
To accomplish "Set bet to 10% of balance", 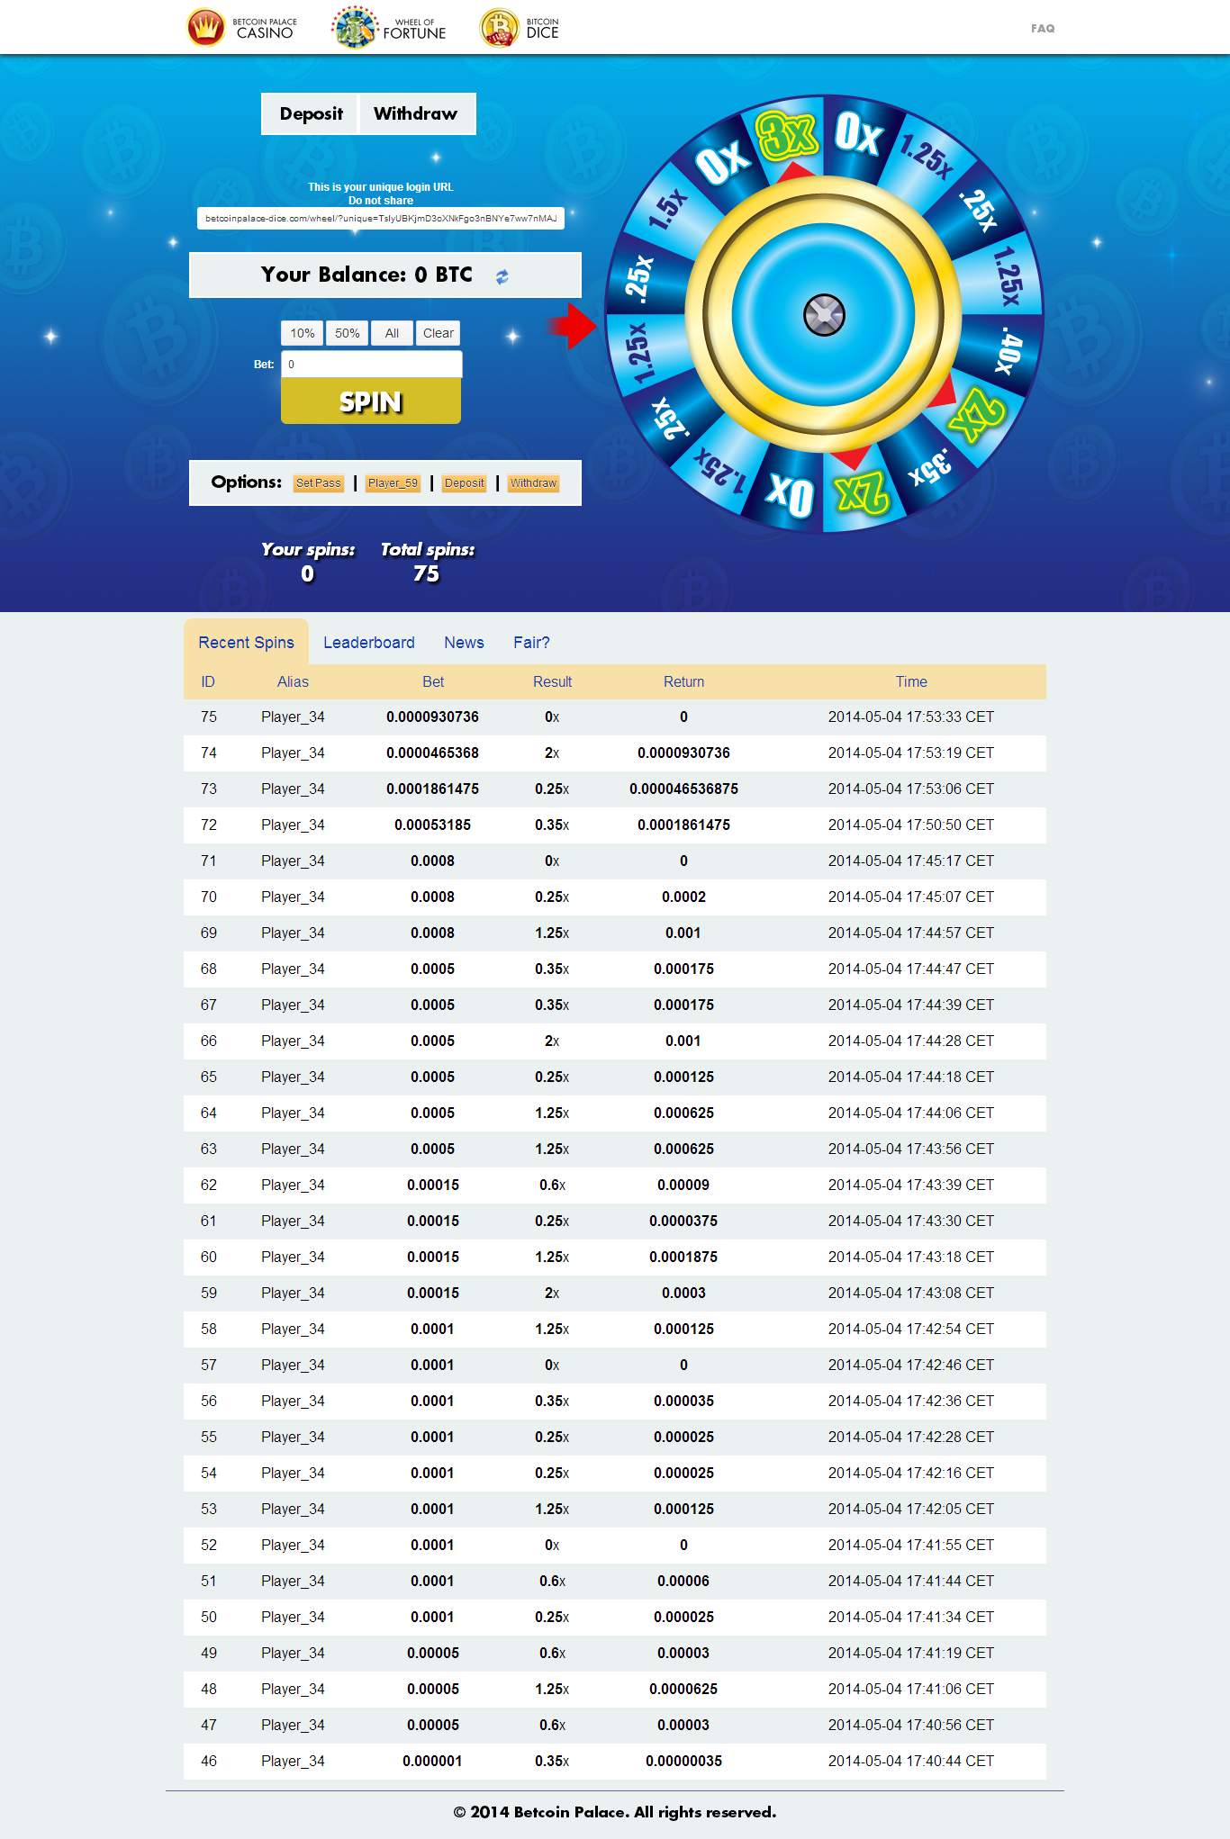I will pyautogui.click(x=302, y=333).
